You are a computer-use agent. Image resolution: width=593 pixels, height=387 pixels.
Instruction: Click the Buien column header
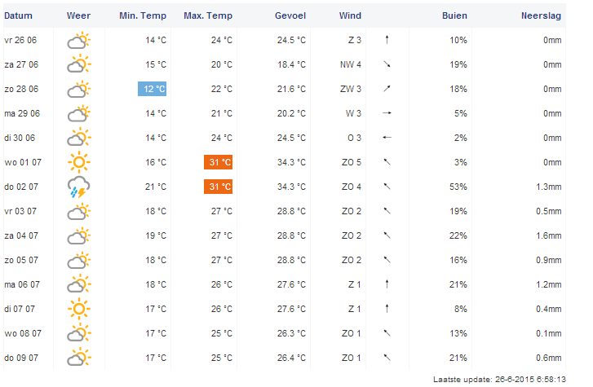[454, 15]
